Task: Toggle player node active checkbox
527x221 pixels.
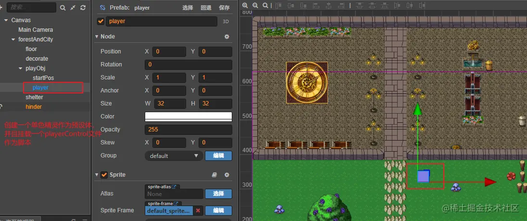Action: click(100, 21)
